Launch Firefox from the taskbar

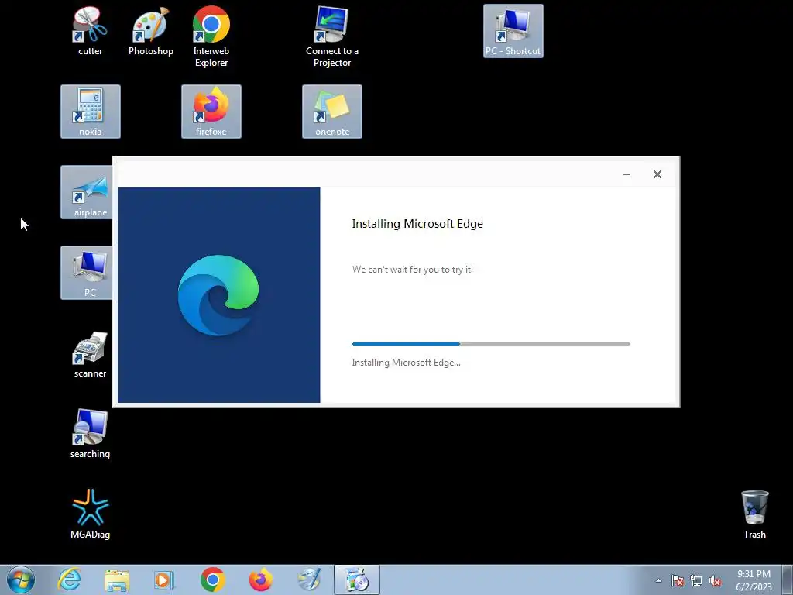260,580
